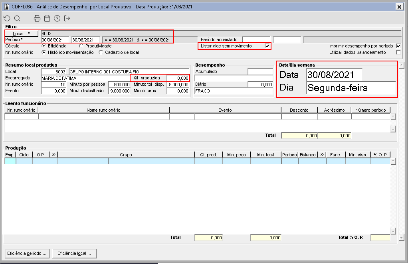The height and width of the screenshot is (264, 408).
Task: Expand columns via » after Balanço header
Action: 322,155
